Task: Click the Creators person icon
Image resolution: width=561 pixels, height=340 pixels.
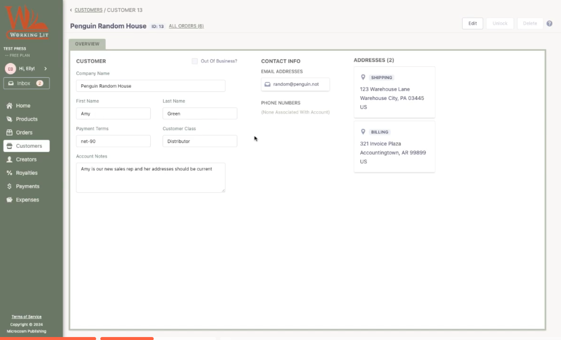Action: tap(9, 160)
